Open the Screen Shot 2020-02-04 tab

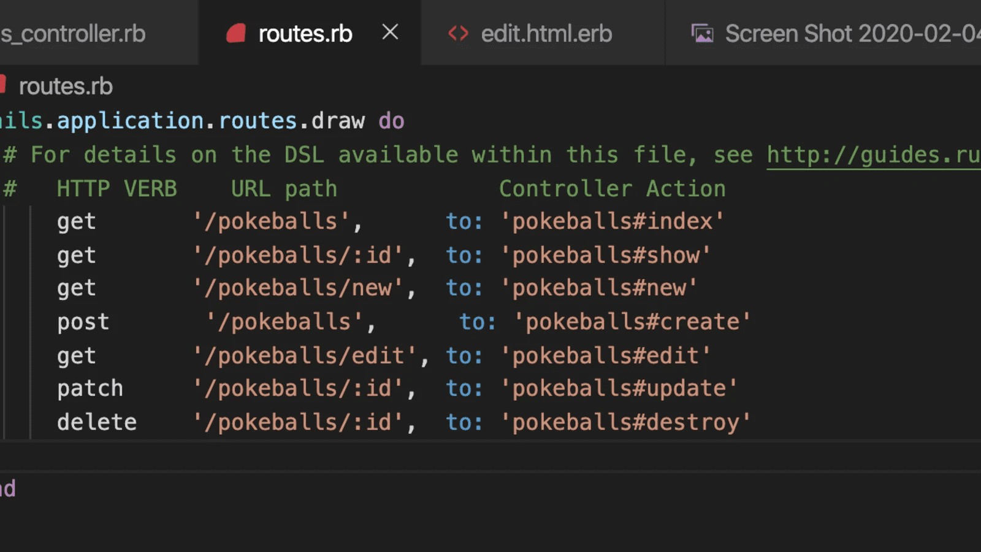tap(823, 33)
